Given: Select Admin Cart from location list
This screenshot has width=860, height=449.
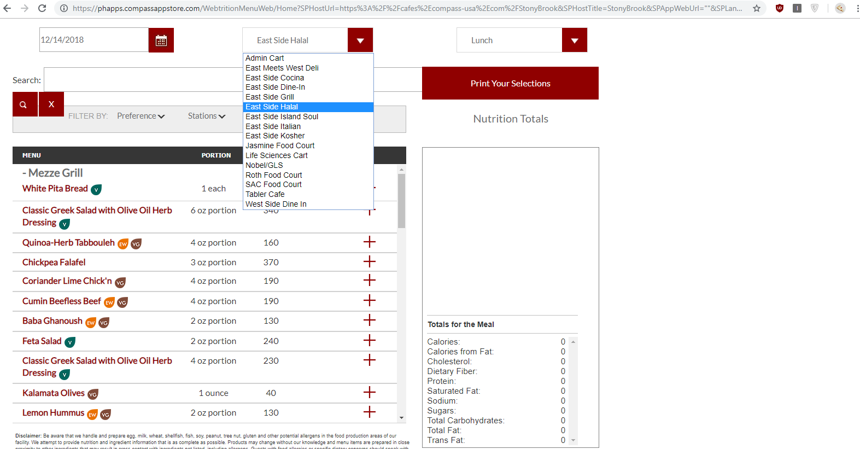Looking at the screenshot, I should [x=308, y=58].
